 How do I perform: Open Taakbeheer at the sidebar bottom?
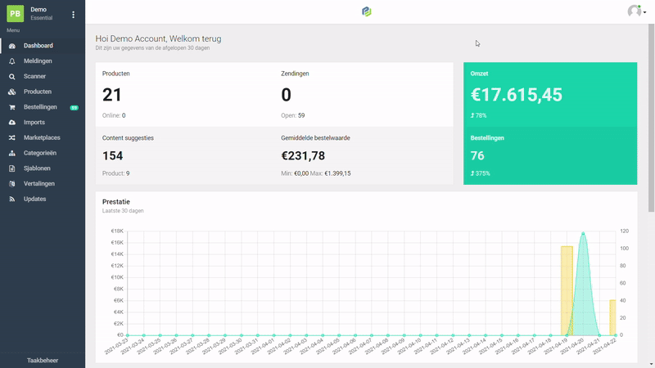pos(43,360)
